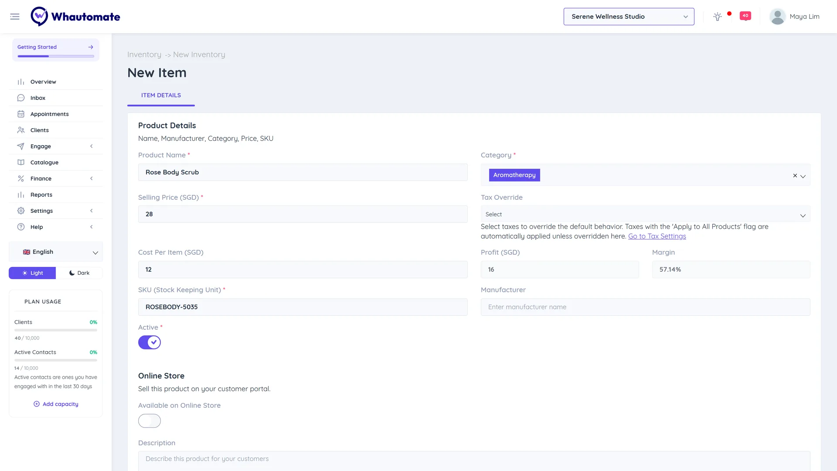Enable Available on Online Store toggle

click(150, 421)
